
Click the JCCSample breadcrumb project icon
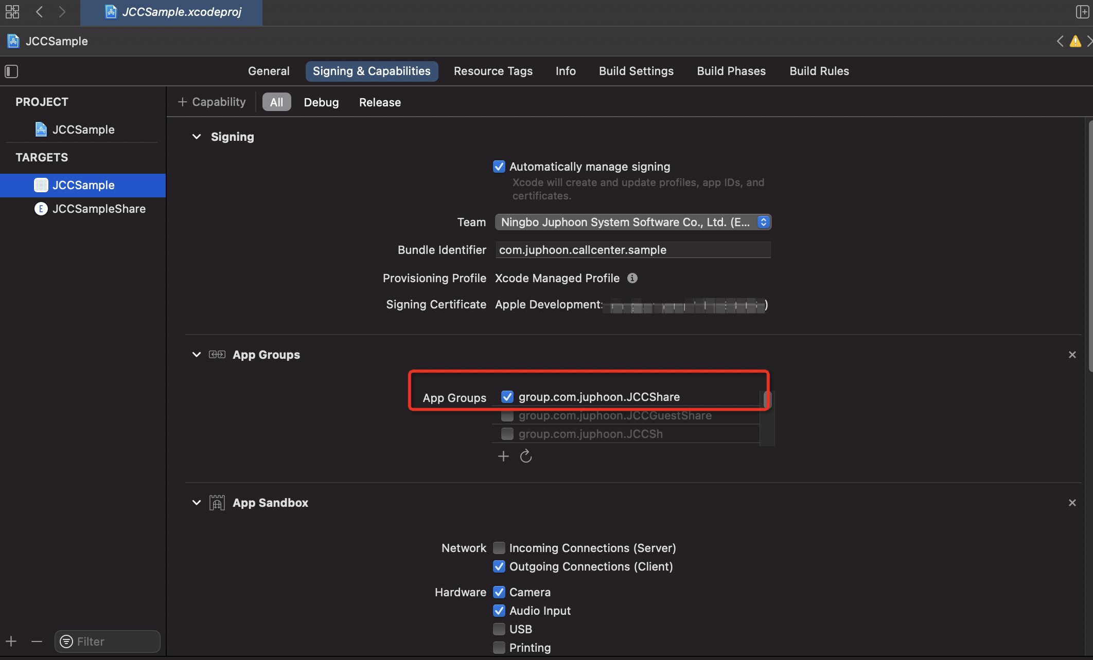[x=13, y=41]
